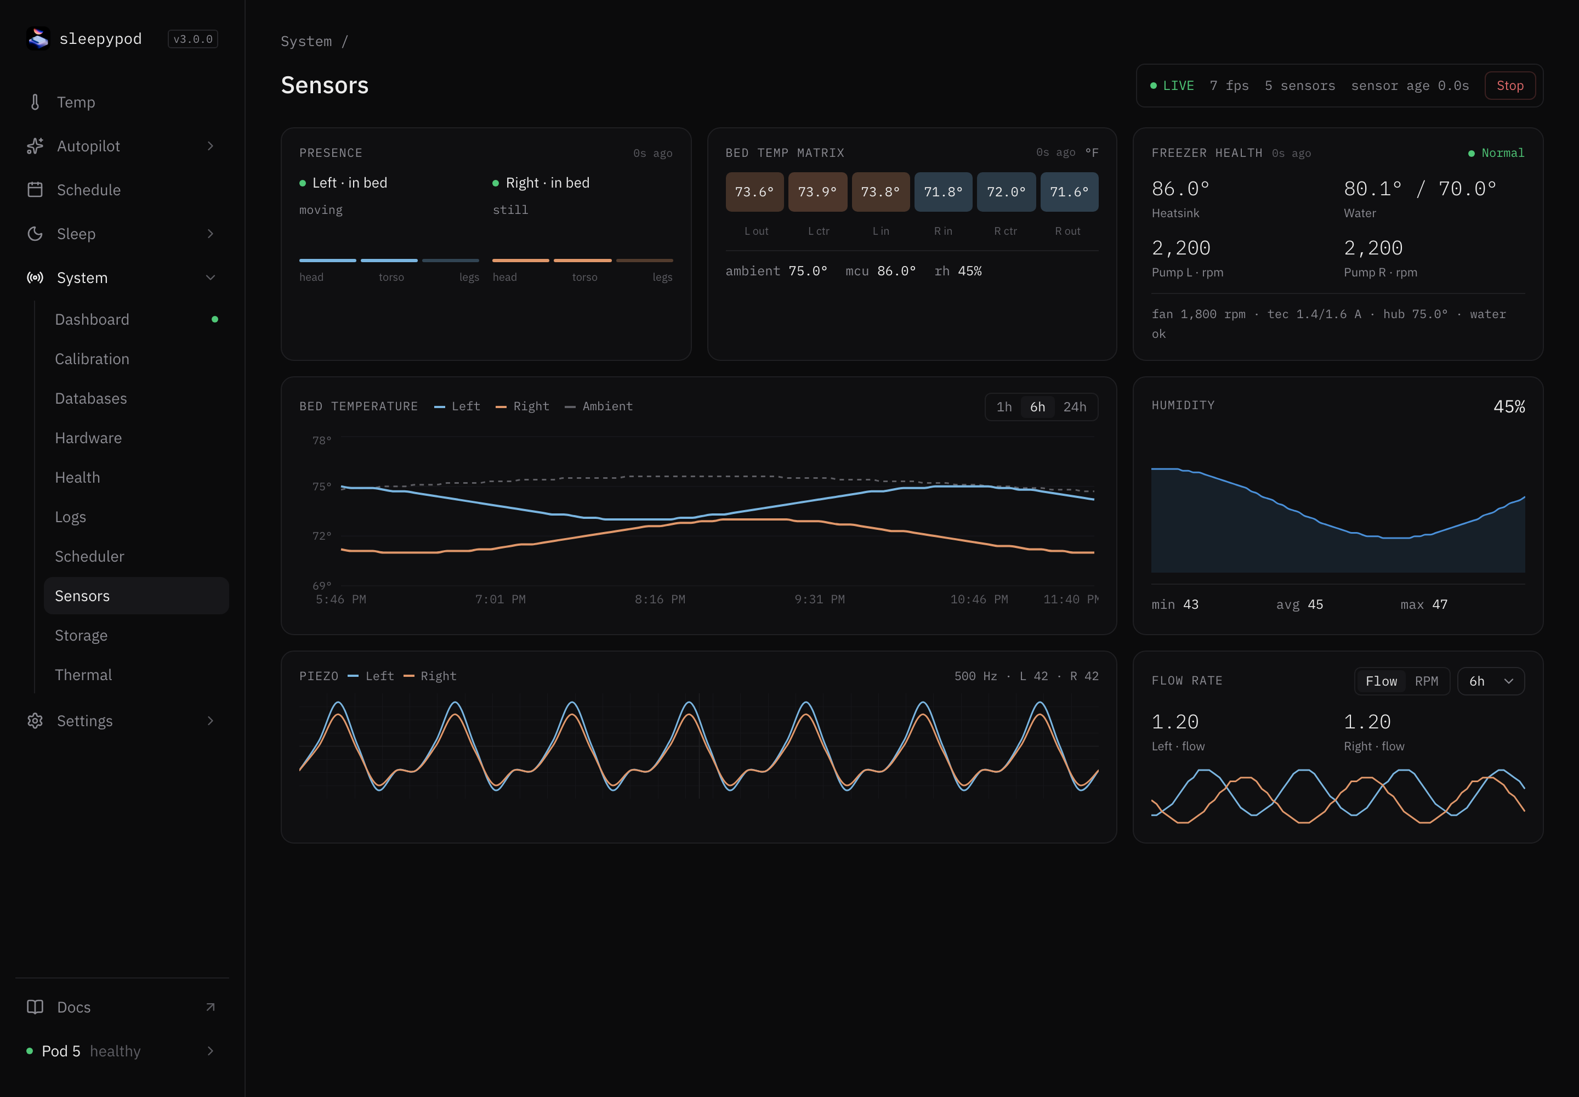Open the Hardware page
1579x1097 pixels.
(136, 438)
